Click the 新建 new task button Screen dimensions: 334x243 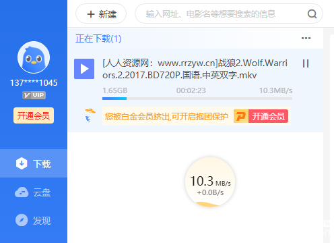[101, 14]
